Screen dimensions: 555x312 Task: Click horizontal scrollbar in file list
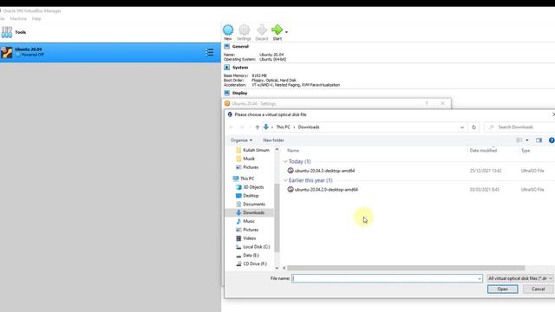point(406,268)
